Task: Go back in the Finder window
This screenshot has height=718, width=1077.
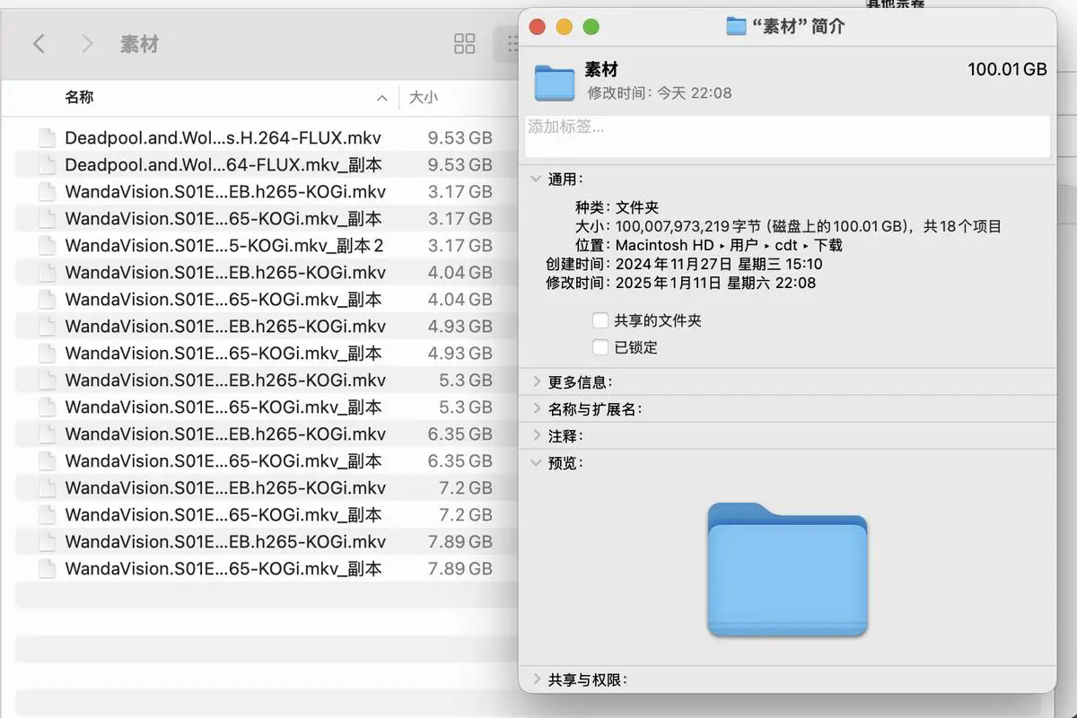Action: 39,44
